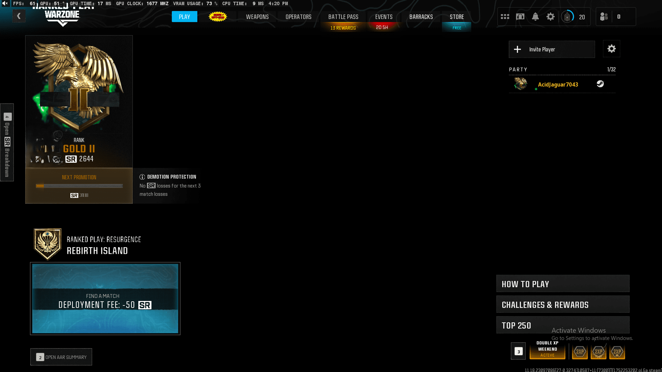Click DEMOTION PROTECTION heading
The width and height of the screenshot is (662, 372).
point(171,177)
